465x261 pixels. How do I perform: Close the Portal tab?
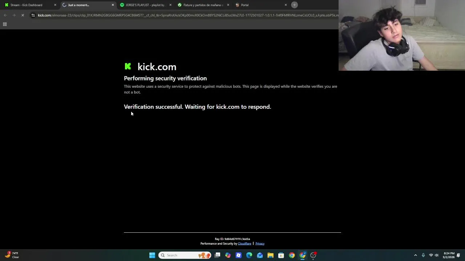(286, 5)
